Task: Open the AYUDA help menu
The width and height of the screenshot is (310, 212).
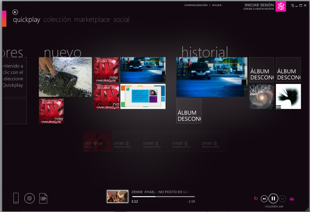Action: 217,5
